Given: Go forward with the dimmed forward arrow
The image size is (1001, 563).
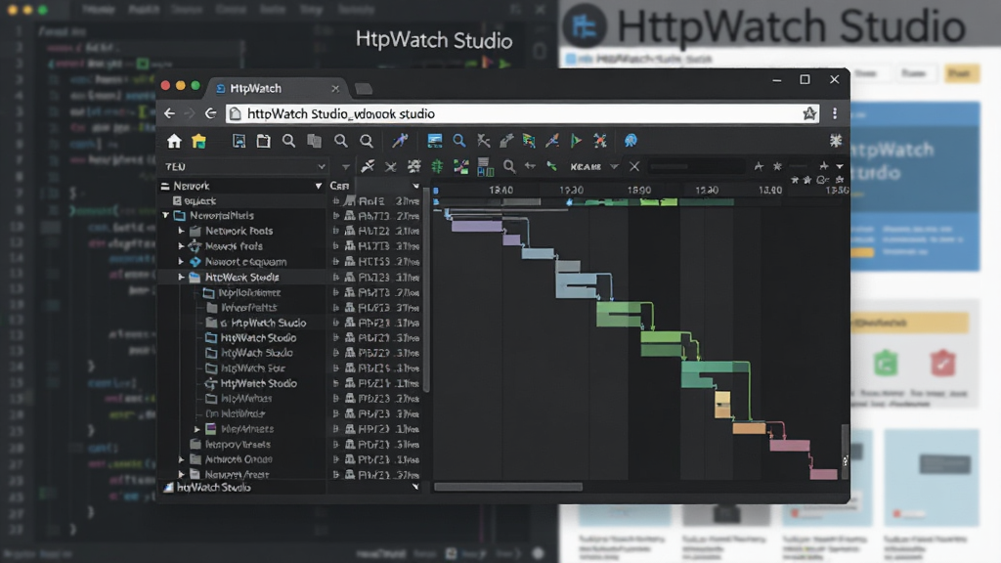Looking at the screenshot, I should [x=190, y=113].
